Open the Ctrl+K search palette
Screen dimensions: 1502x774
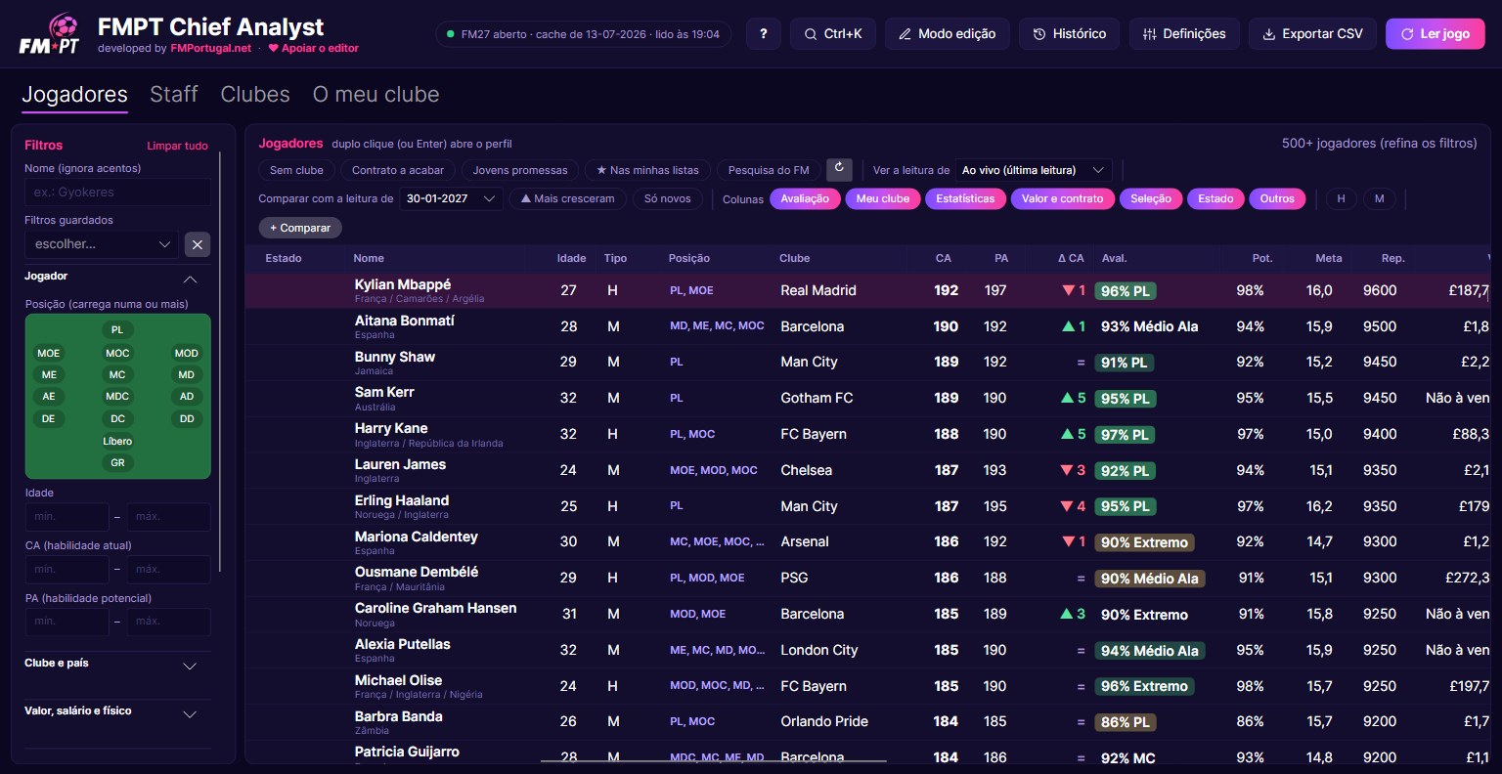coord(833,33)
